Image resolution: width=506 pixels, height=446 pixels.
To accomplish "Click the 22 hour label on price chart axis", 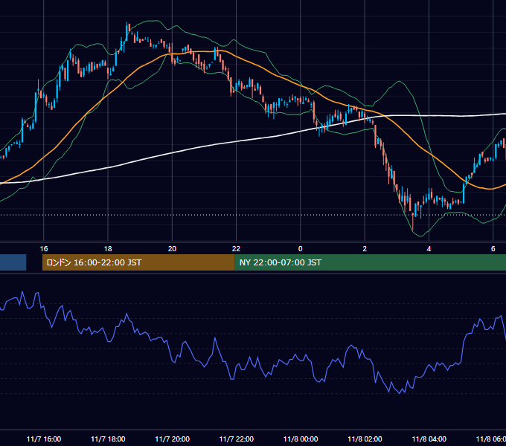I will point(236,249).
